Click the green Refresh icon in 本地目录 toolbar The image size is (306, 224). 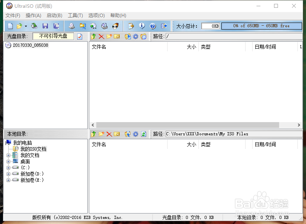(x=143, y=134)
